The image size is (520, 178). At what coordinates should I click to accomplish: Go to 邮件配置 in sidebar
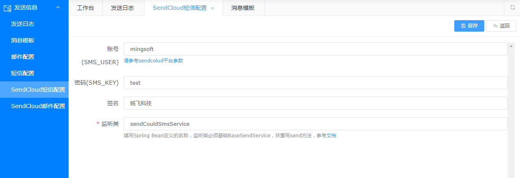[23, 57]
